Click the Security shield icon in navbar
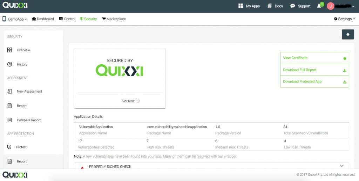The height and width of the screenshot is (181, 359). pyautogui.click(x=82, y=19)
